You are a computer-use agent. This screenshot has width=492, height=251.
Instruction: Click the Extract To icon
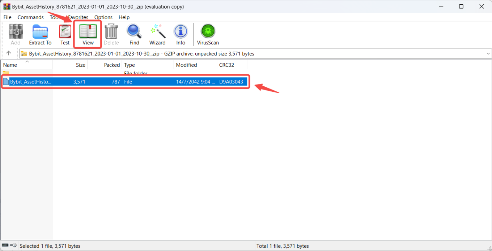coord(40,34)
